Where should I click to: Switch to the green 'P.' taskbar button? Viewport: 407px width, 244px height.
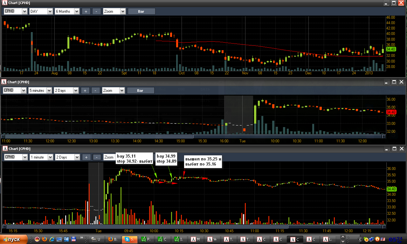coord(146,239)
